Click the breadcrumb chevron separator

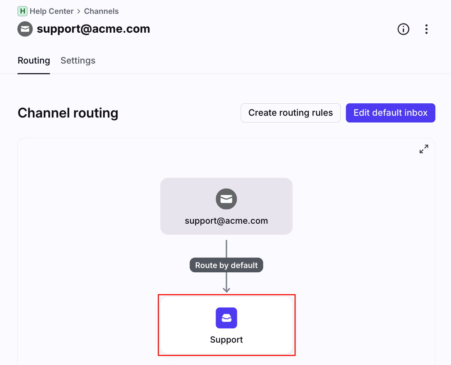pos(79,11)
